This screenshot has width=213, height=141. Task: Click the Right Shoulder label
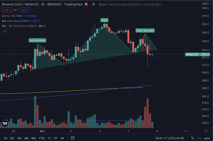click(x=145, y=30)
